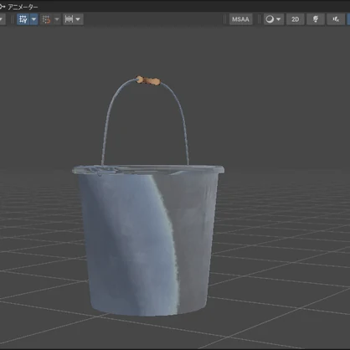Image resolution: width=350 pixels, height=350 pixels.
Task: Expand the increment snap dropdown arrow
Action: [x=78, y=19]
